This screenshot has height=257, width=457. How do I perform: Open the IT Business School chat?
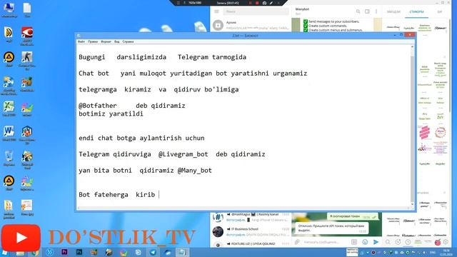click(251, 231)
